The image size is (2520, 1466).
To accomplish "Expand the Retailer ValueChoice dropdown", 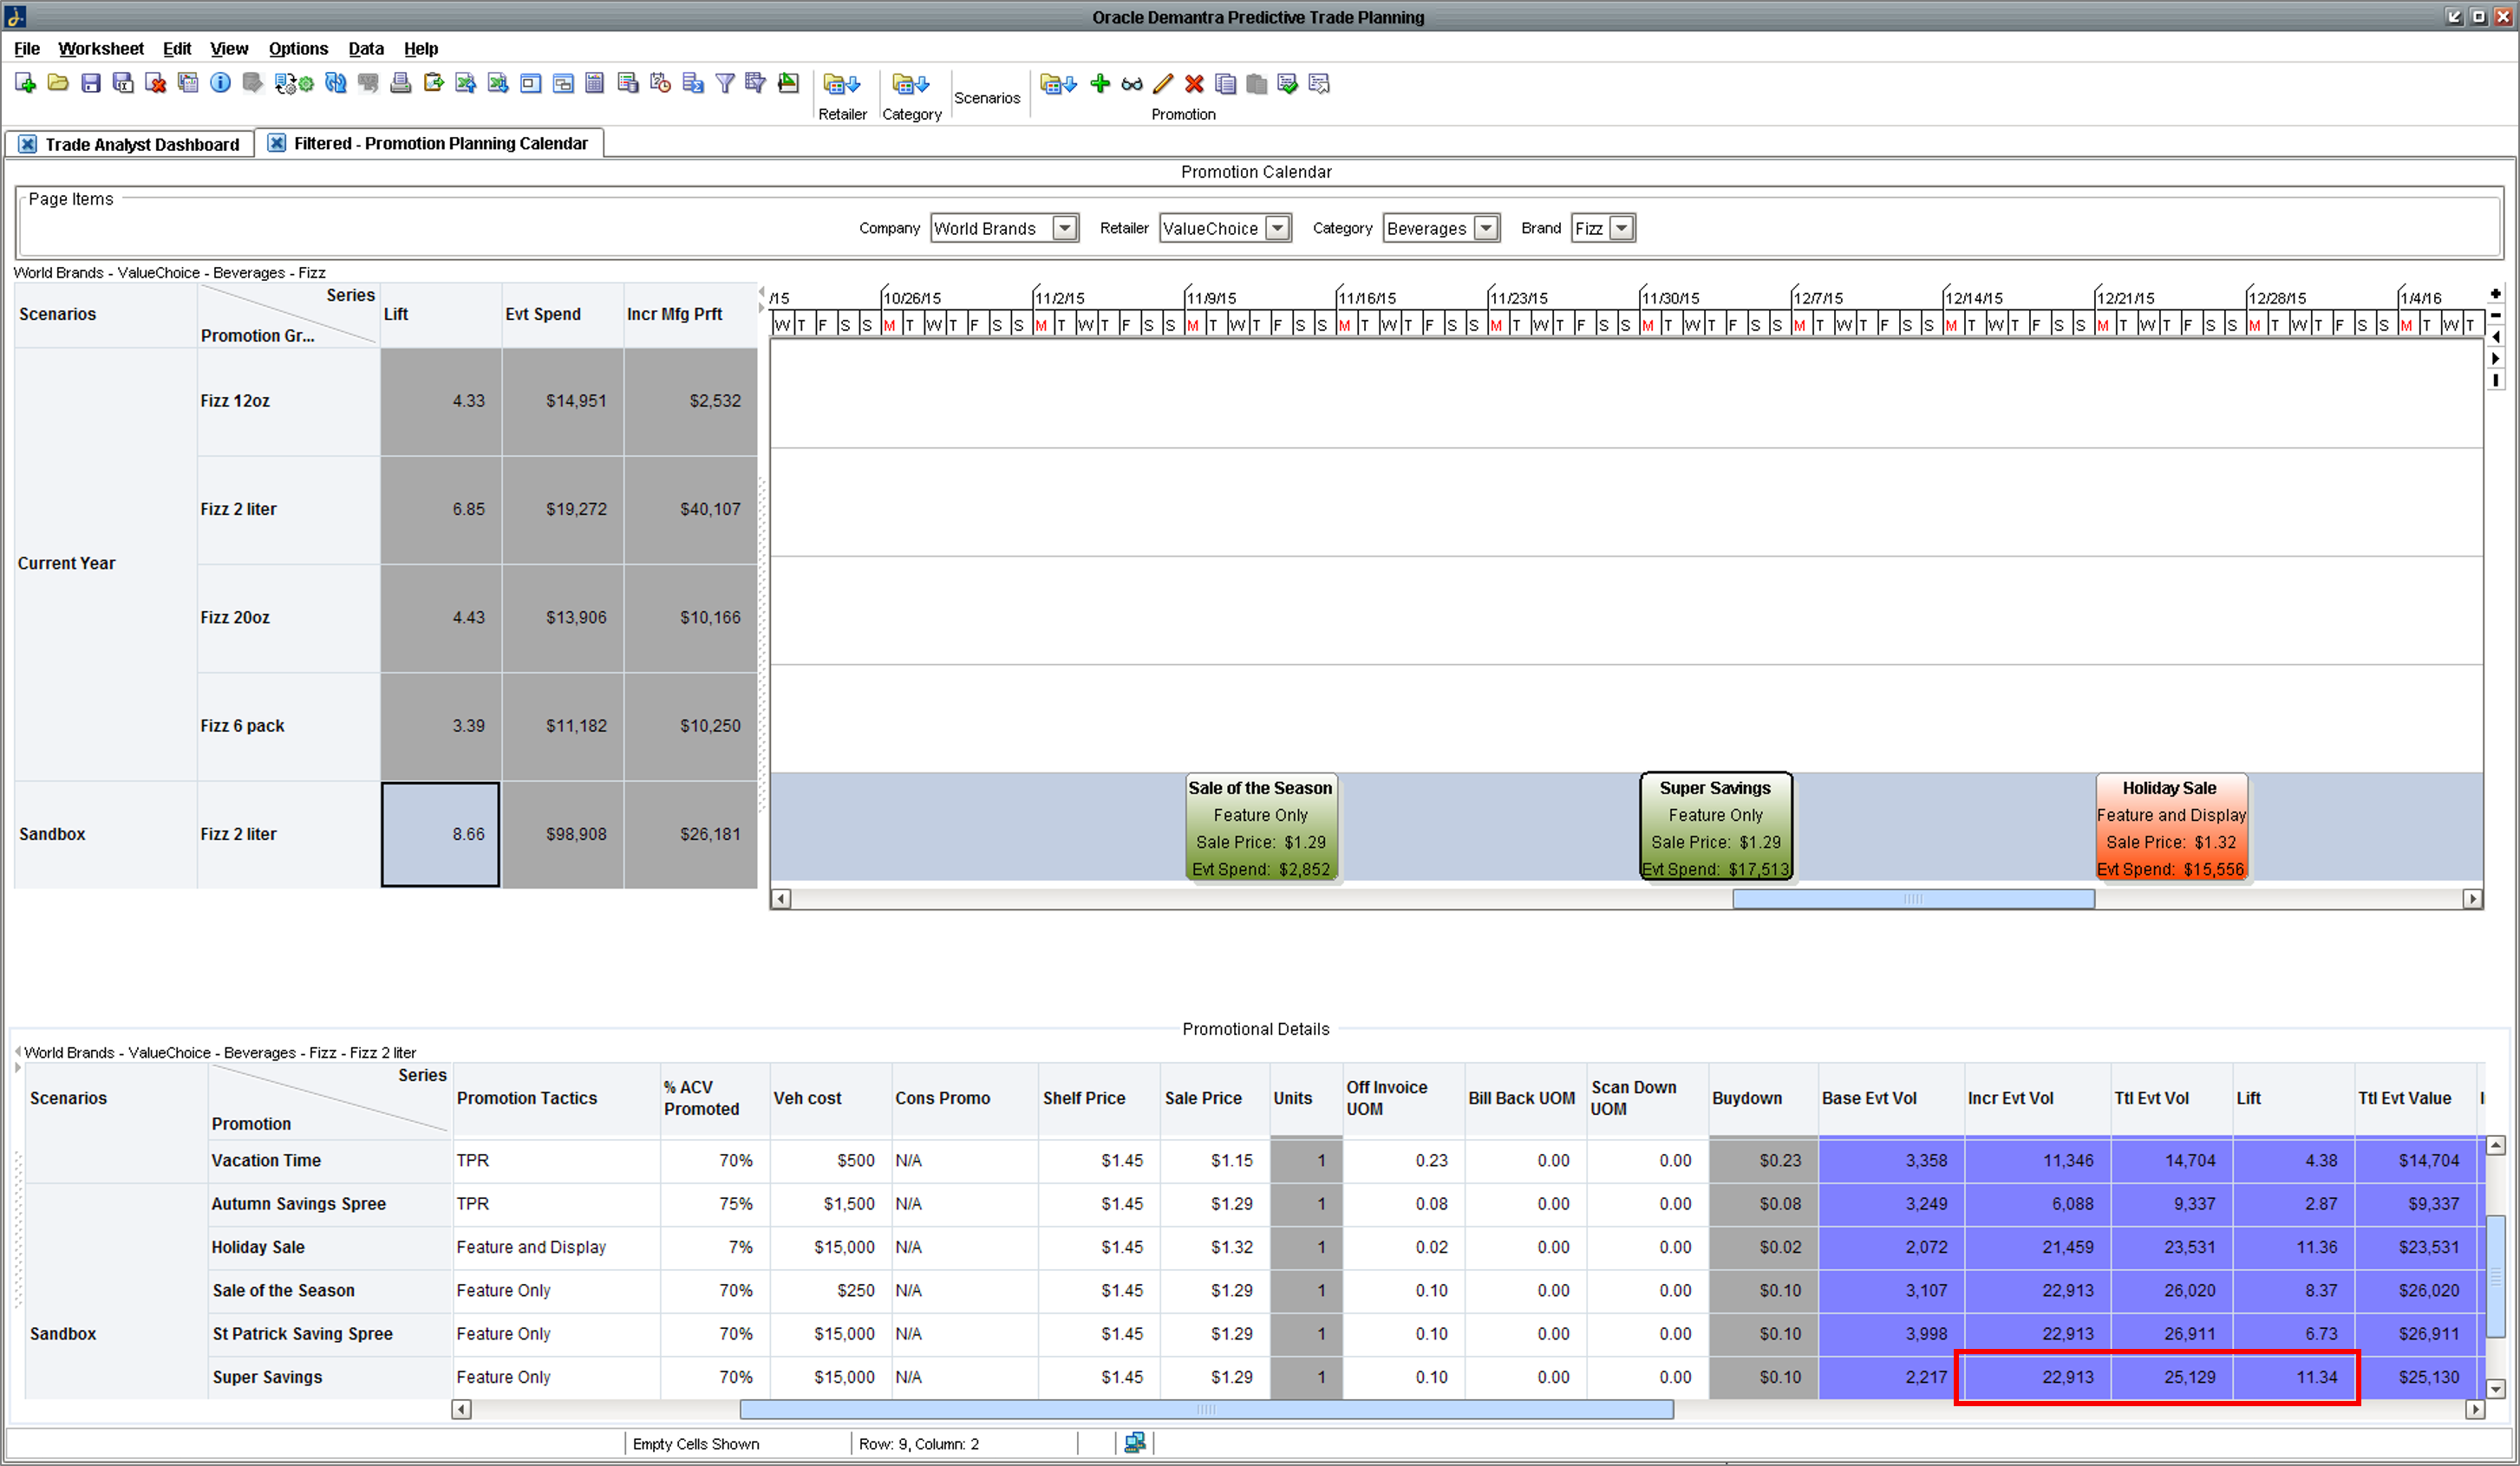I will (x=1277, y=228).
